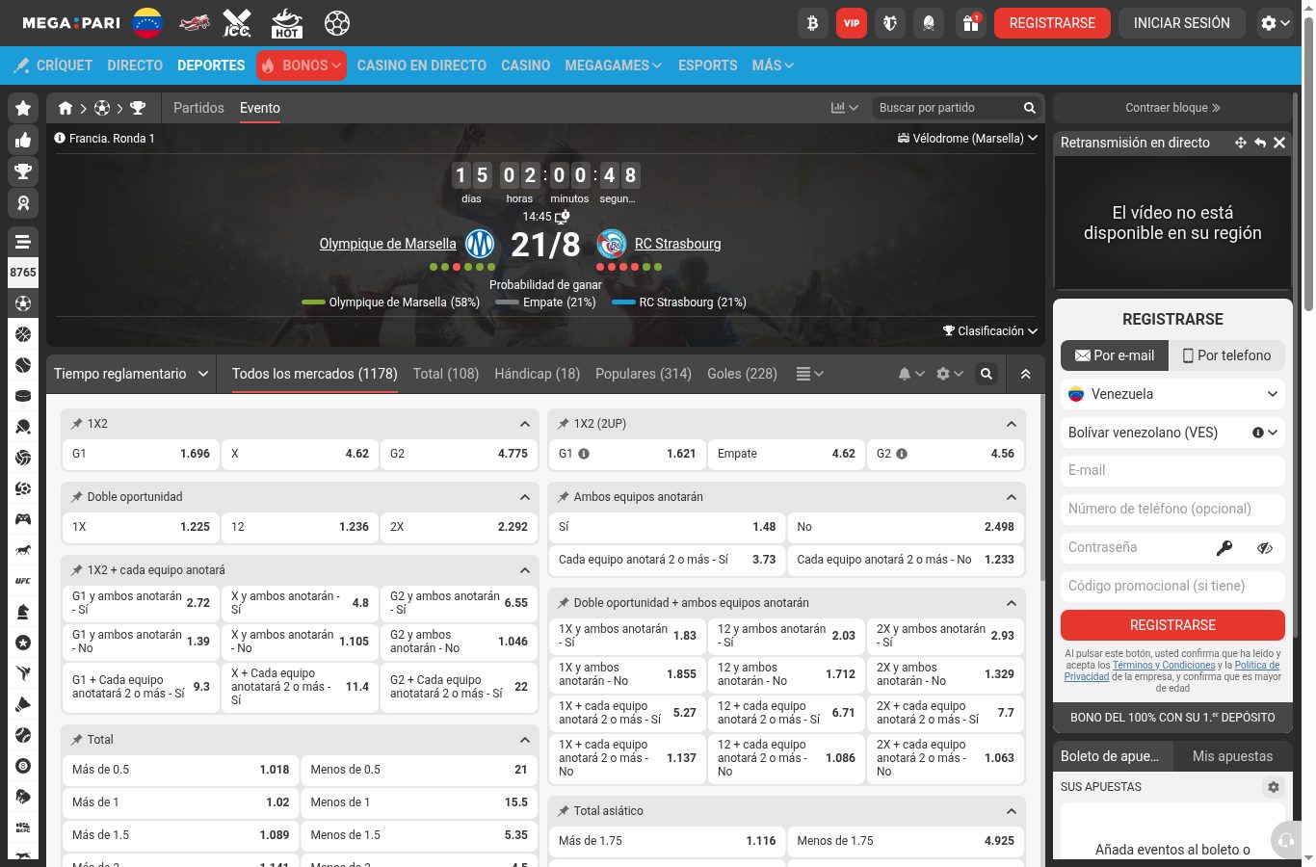The image size is (1316, 867).
Task: Open the gift box bonuses icon
Action: click(x=970, y=23)
